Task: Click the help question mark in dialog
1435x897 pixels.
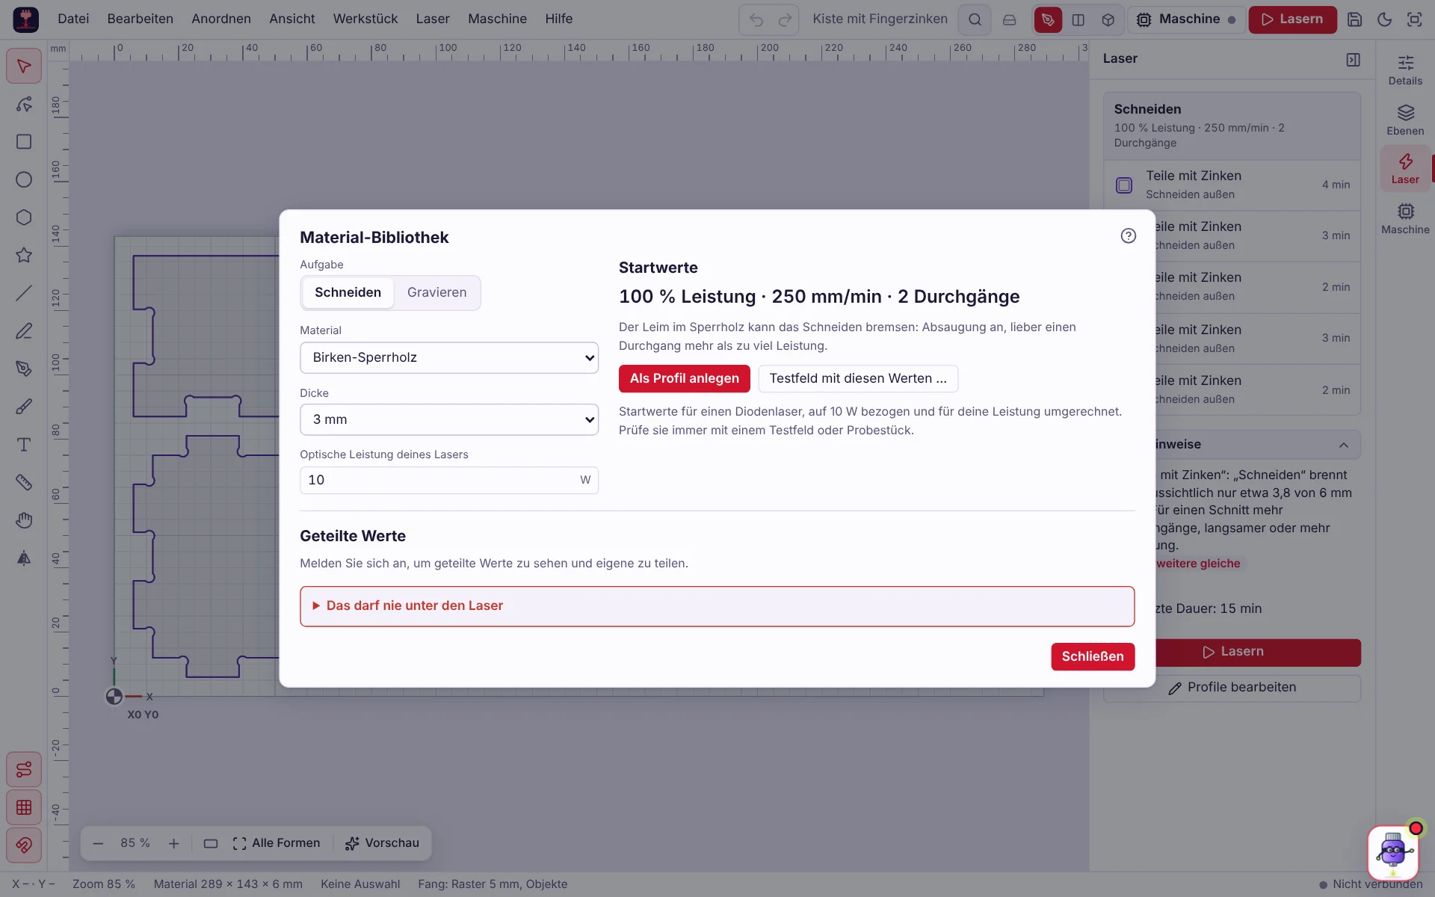Action: coord(1129,236)
